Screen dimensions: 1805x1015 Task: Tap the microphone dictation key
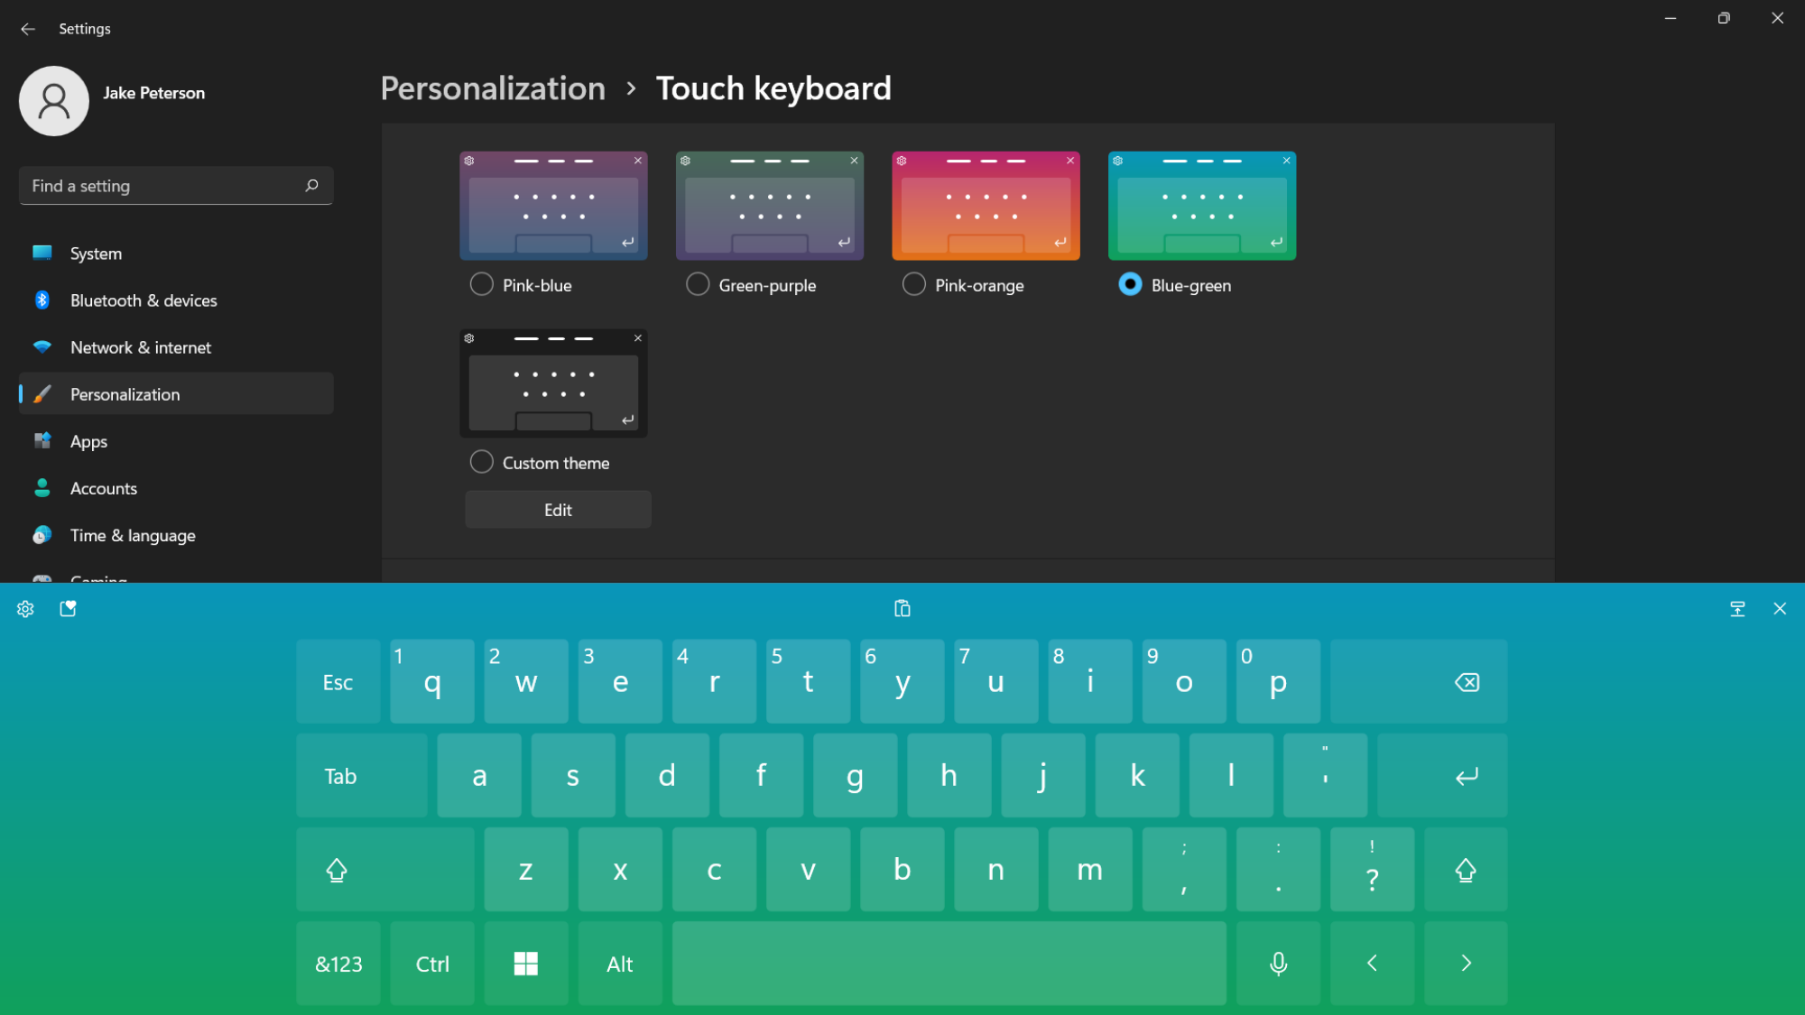click(1278, 964)
